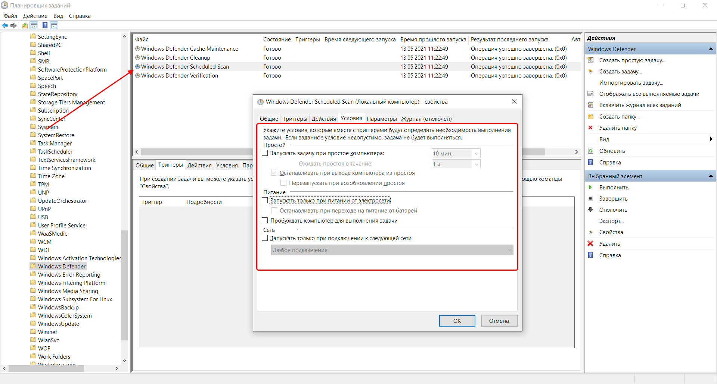Select the 'UpdateOrchestrator' folder in the tree
This screenshot has width=717, height=384.
click(x=62, y=201)
